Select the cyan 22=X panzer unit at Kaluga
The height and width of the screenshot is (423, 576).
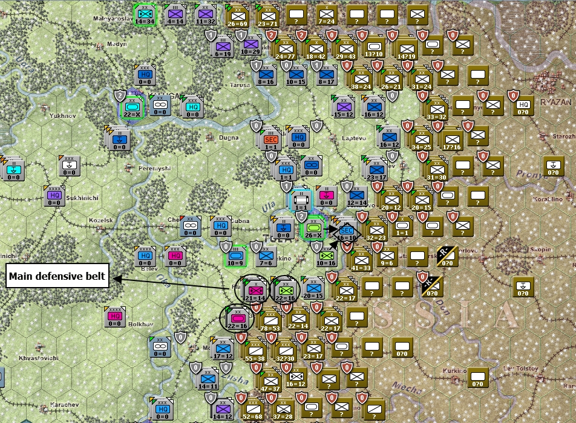[x=133, y=107]
